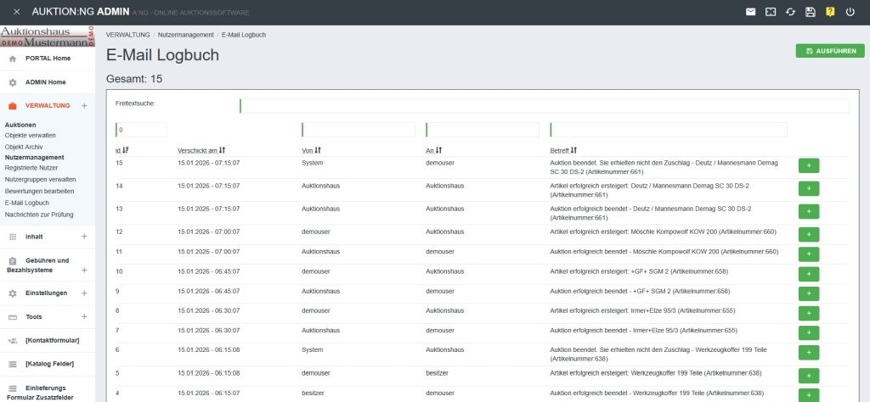Click the grid icon beside Inhalt

tap(13, 237)
